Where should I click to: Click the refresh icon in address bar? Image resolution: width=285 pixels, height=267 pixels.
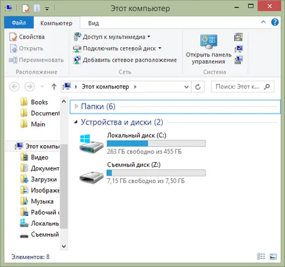(x=198, y=87)
